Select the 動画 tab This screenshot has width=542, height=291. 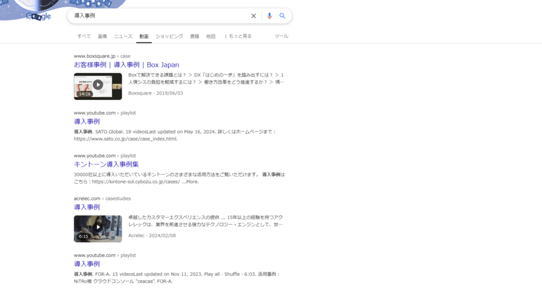pos(144,36)
